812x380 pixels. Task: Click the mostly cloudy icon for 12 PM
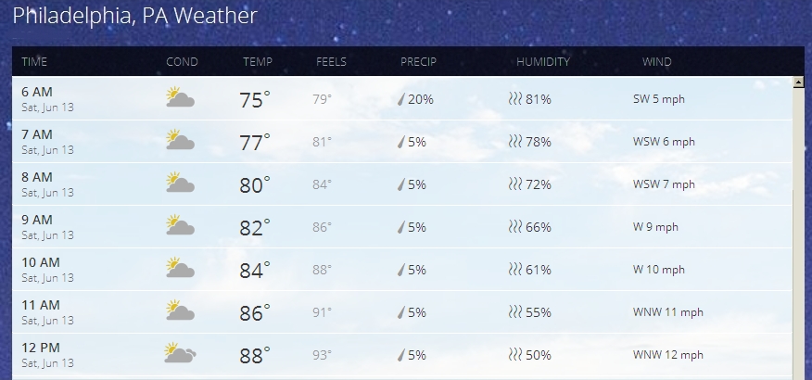[180, 354]
